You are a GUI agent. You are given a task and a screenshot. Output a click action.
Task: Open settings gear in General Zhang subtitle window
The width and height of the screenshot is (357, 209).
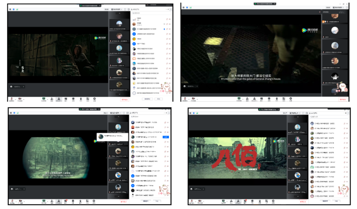pyautogui.click(x=291, y=99)
